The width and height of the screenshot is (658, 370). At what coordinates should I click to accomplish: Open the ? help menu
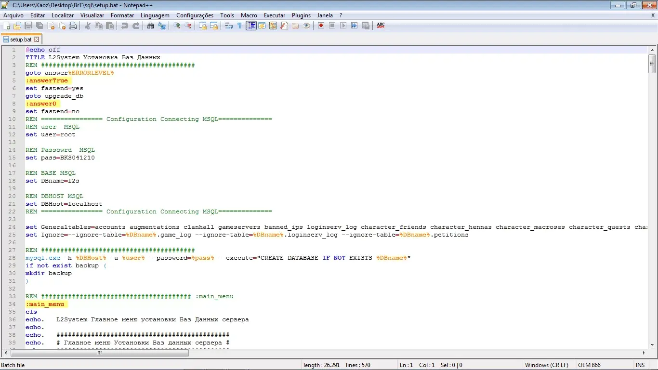pyautogui.click(x=341, y=15)
